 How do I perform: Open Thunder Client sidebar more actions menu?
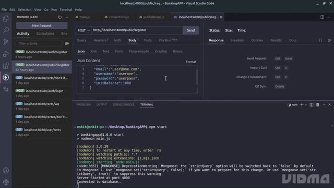(66, 17)
